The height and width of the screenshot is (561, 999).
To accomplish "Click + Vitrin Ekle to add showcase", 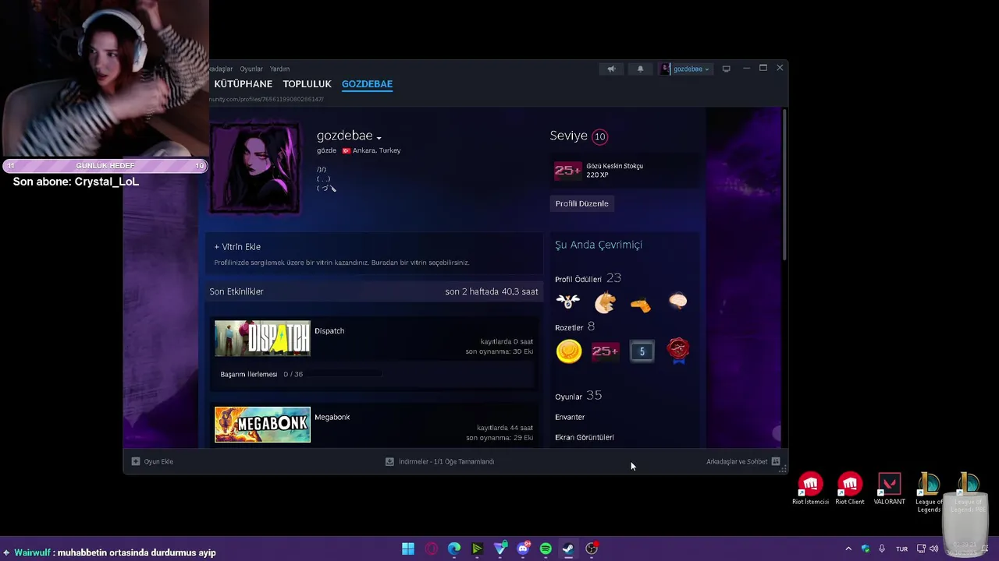I will [237, 246].
